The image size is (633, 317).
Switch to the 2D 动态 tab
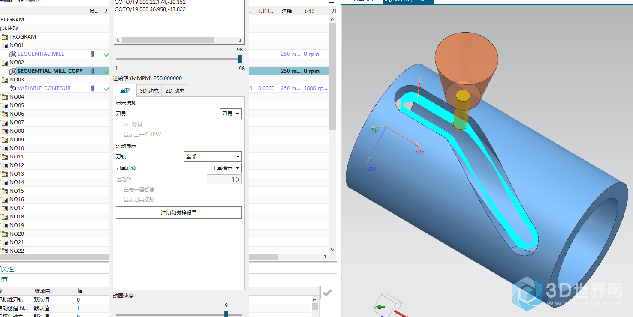coord(175,90)
